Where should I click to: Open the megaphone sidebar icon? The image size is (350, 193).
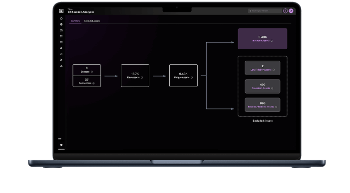tap(61, 54)
